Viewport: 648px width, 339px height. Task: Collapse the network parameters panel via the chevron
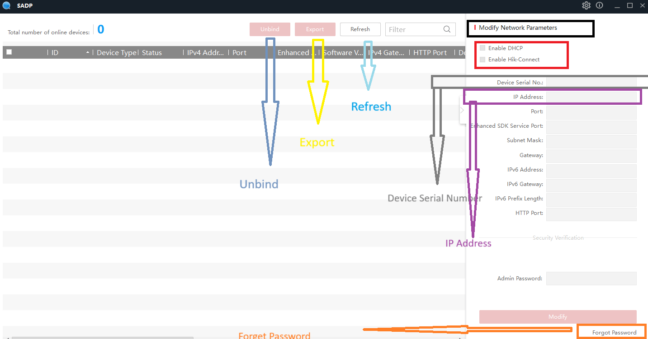click(462, 110)
